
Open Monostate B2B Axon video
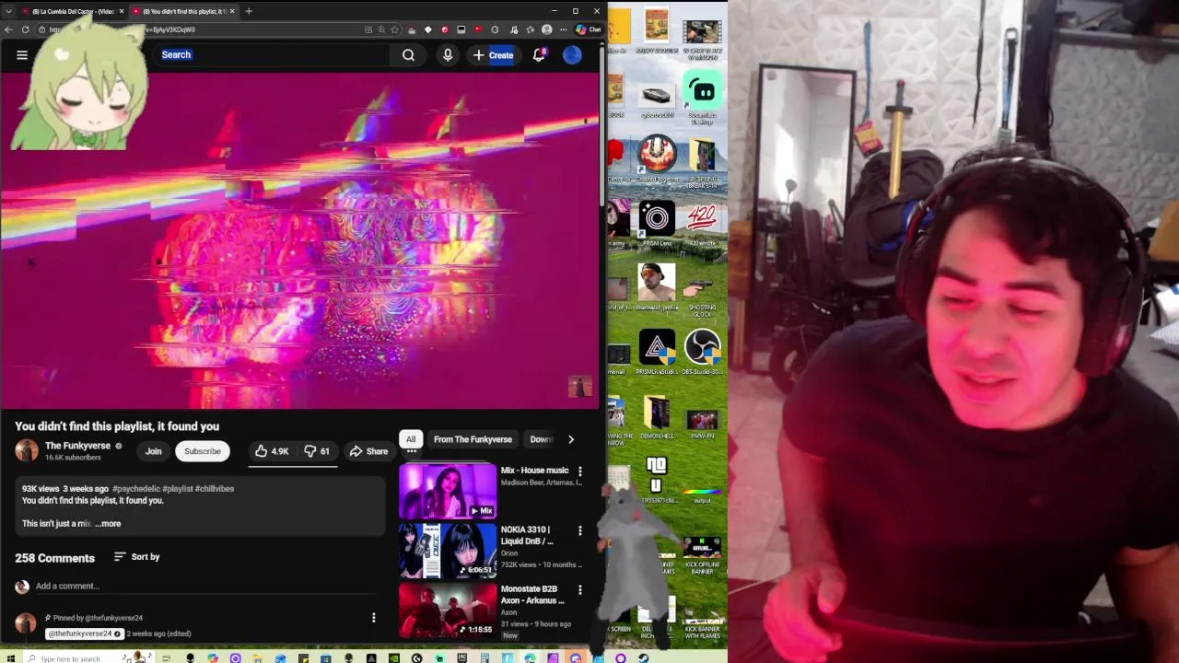(448, 609)
